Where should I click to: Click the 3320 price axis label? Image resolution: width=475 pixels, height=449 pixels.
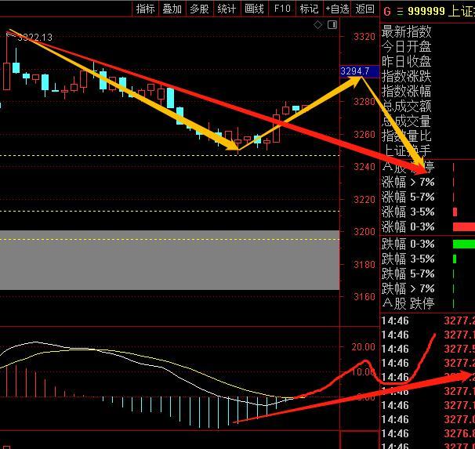364,37
